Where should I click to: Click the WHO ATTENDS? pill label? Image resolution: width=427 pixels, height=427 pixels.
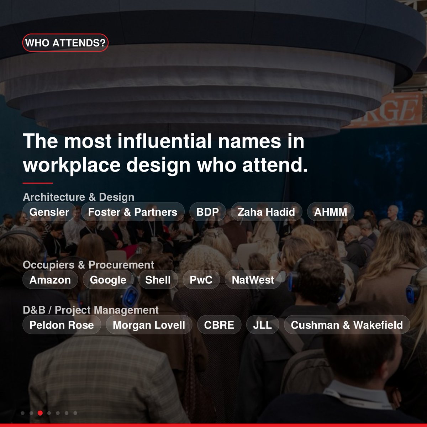[65, 43]
